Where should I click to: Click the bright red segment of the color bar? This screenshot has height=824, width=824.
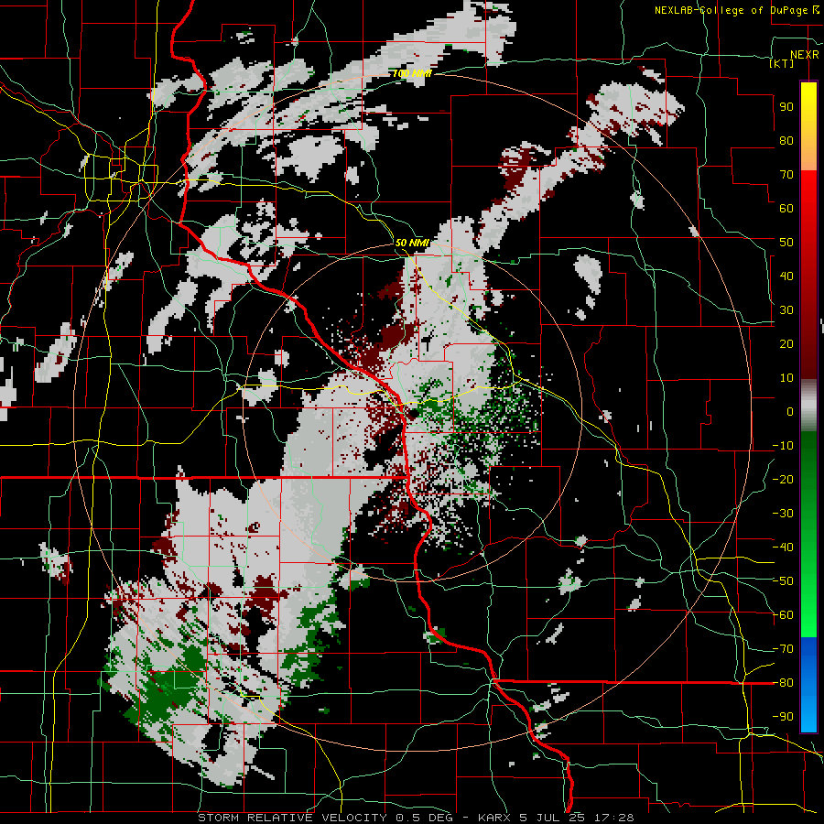click(808, 190)
